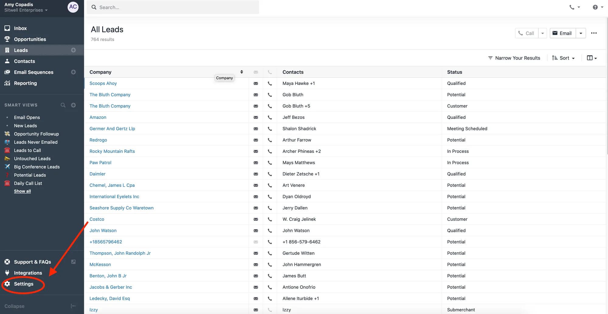The image size is (608, 314).
Task: Call Scoops Ahoy via phone icon
Action: pyautogui.click(x=270, y=83)
